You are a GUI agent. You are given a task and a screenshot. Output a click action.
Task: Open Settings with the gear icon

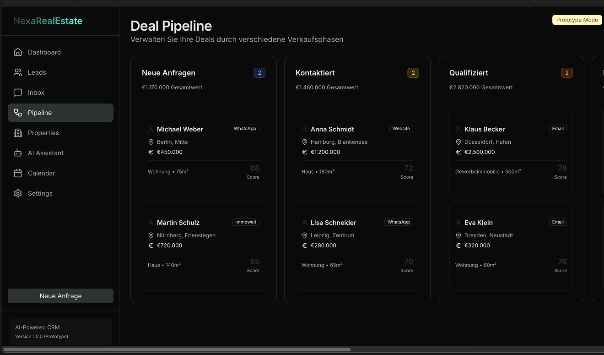[18, 193]
